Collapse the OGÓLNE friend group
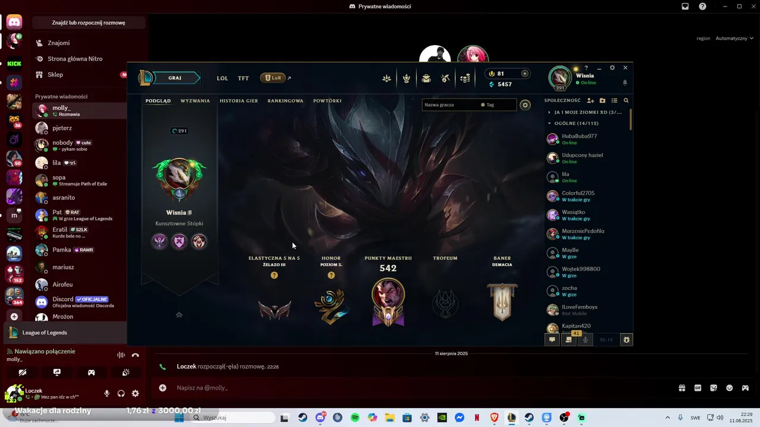Viewport: 760px width, 427px height. 550,123
